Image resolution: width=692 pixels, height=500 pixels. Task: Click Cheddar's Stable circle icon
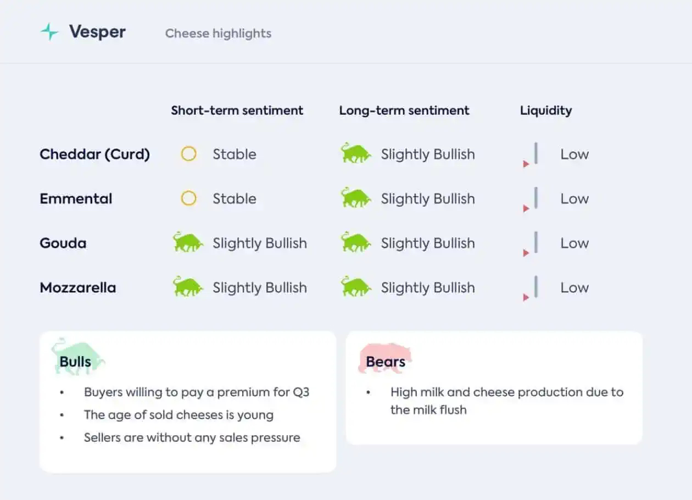(188, 154)
